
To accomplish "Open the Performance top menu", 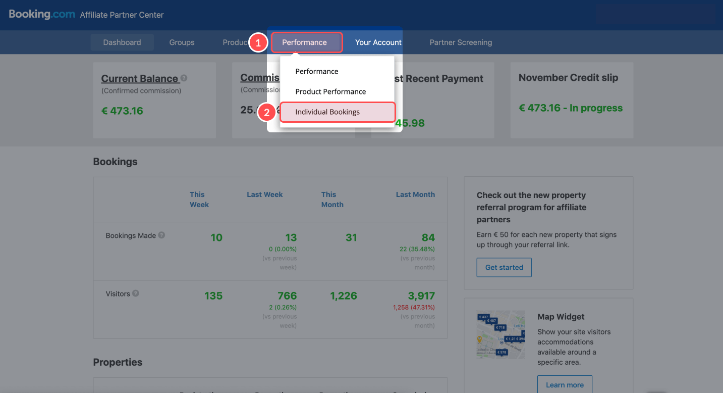I will [x=307, y=42].
